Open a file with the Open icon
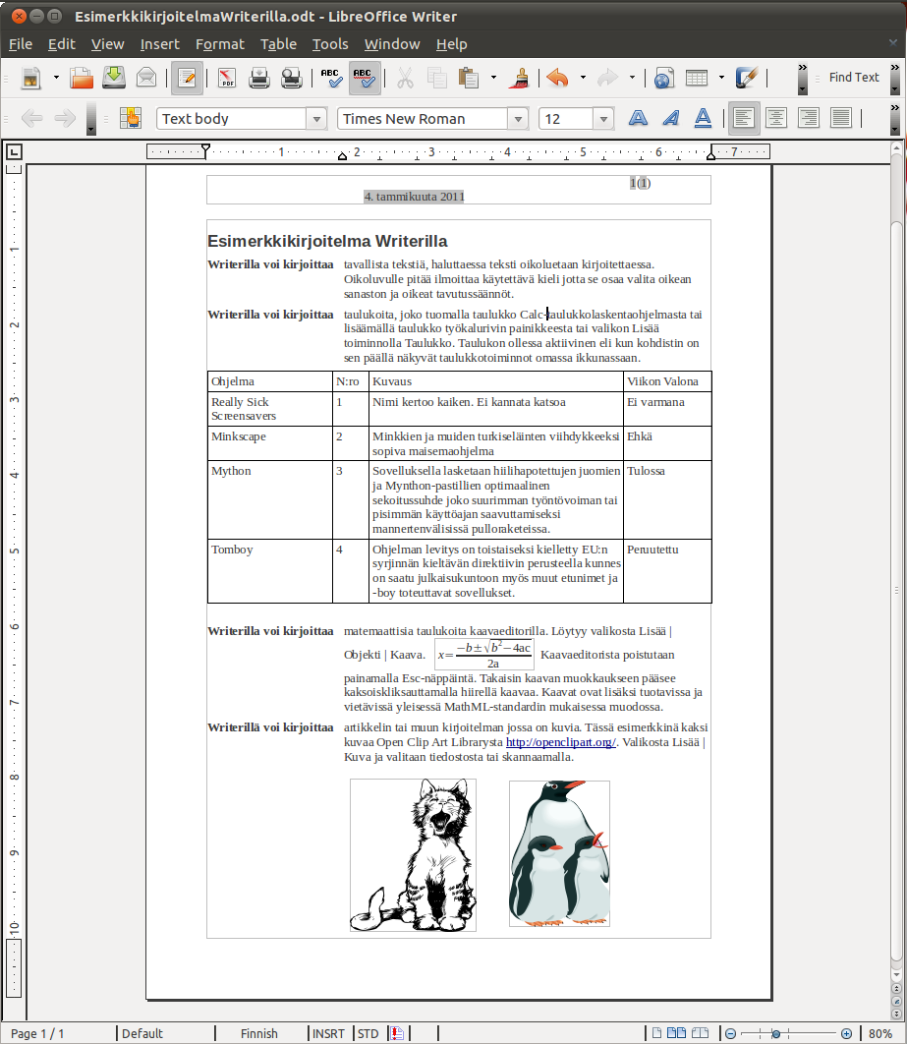Viewport: 907px width, 1044px height. (x=82, y=78)
